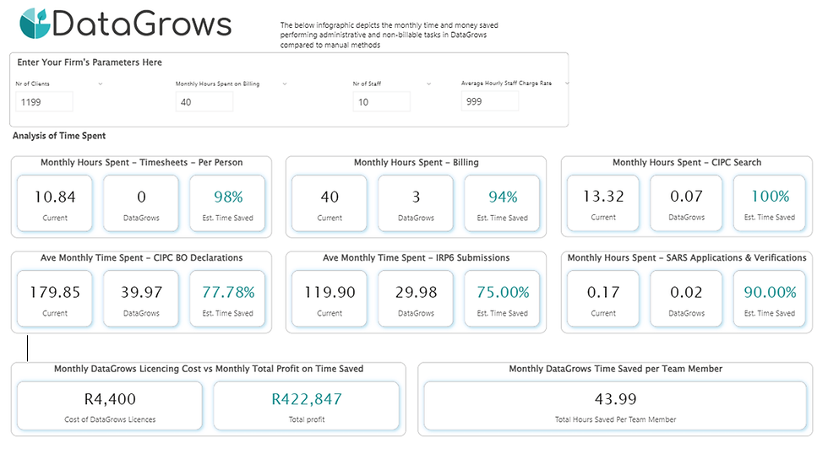Click 'Monthly Hours Spent – Timesheets – Per Person' title
This screenshot has width=828, height=454.
(x=142, y=162)
